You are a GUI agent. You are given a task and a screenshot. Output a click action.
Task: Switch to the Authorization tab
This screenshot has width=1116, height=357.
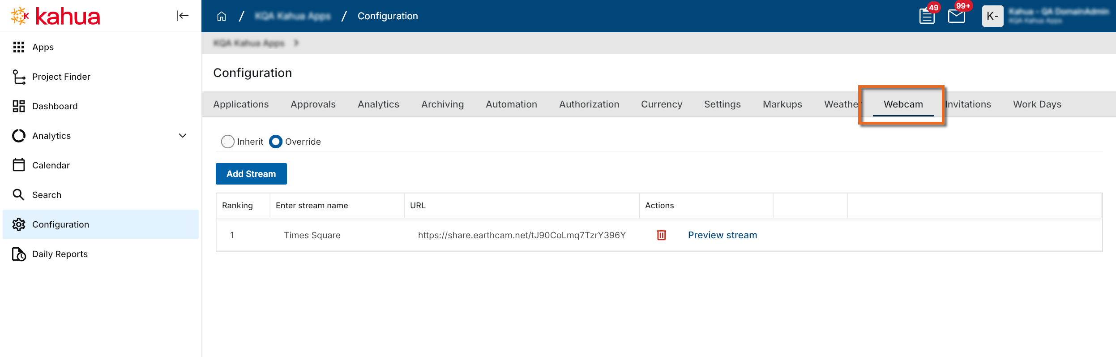coord(589,104)
